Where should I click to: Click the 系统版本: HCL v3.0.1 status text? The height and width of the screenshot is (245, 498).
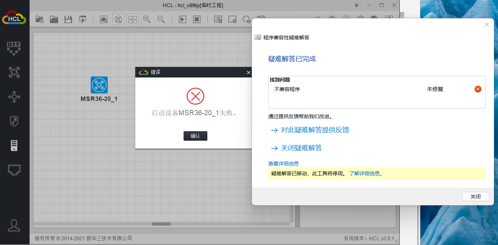[369, 238]
